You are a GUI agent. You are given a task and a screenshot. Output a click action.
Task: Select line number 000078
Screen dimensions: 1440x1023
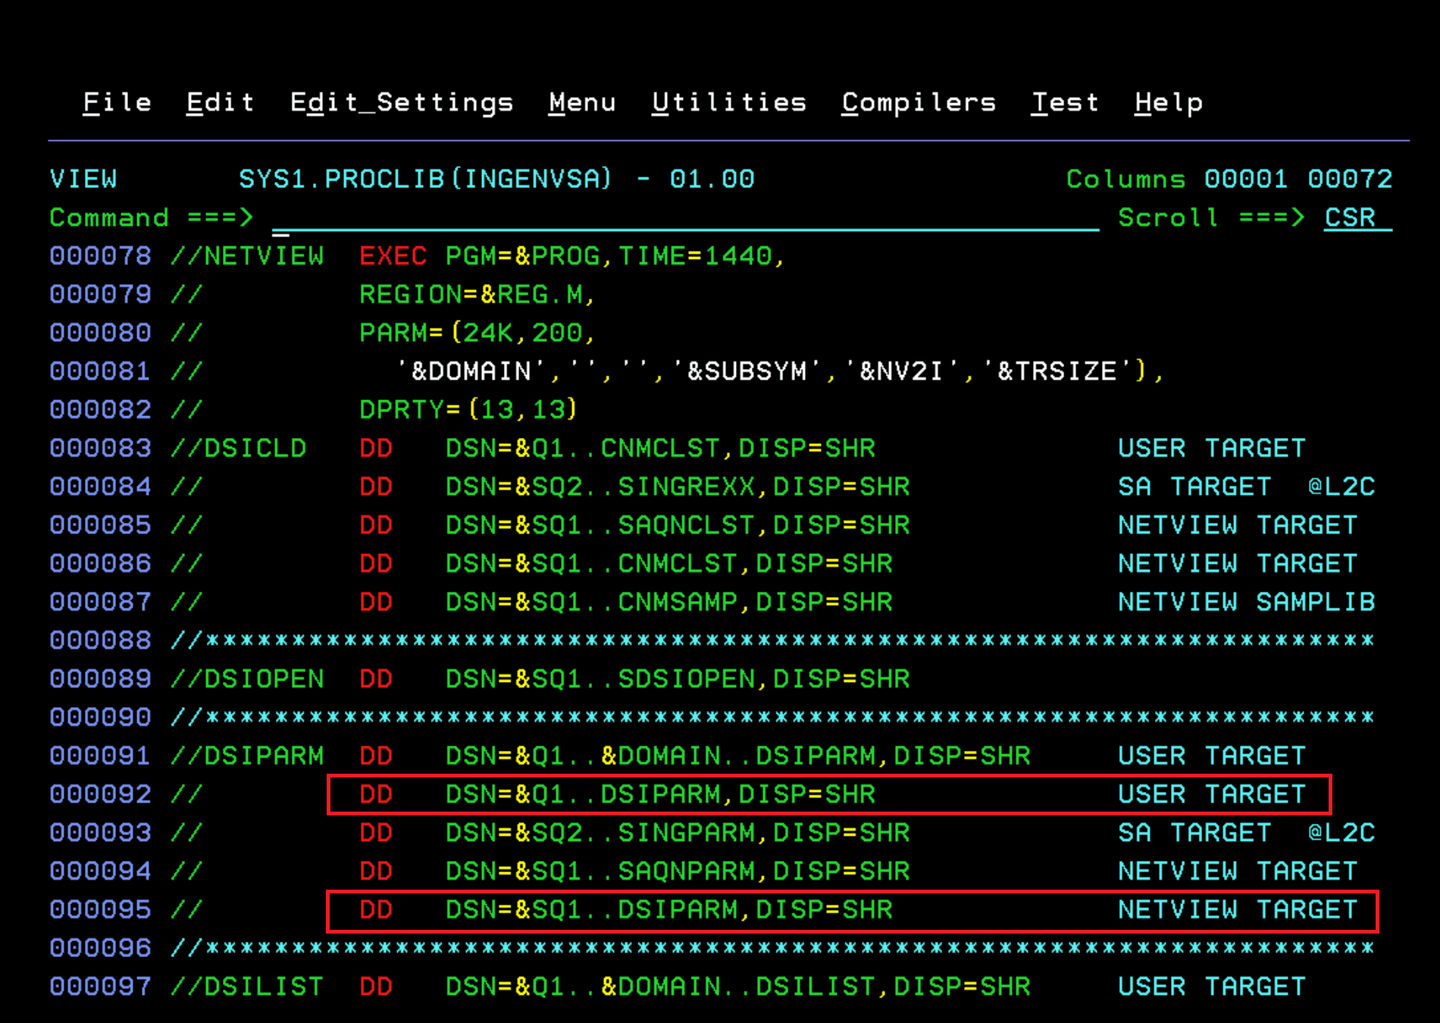coord(100,256)
